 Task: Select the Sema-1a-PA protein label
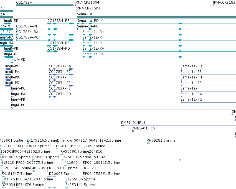tap(191, 94)
